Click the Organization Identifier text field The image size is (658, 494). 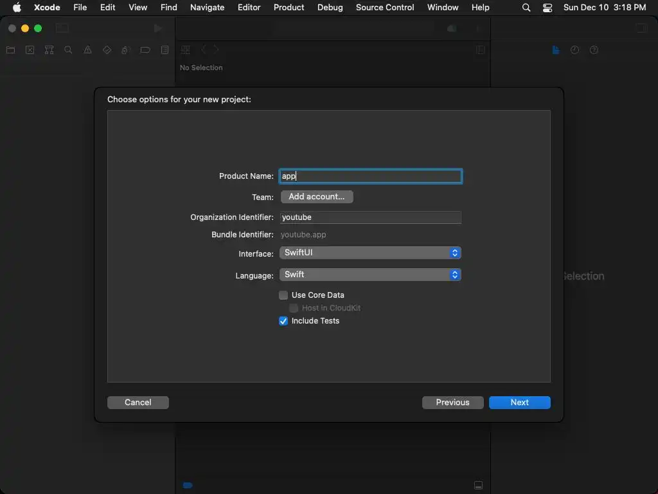pyautogui.click(x=370, y=217)
